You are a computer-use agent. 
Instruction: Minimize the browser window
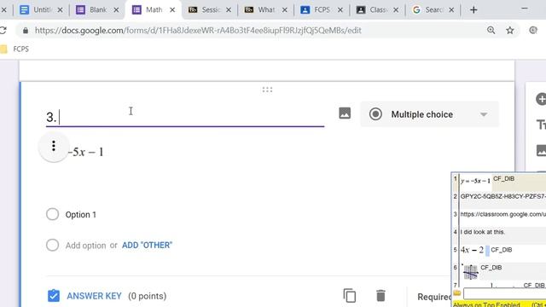[525, 9]
